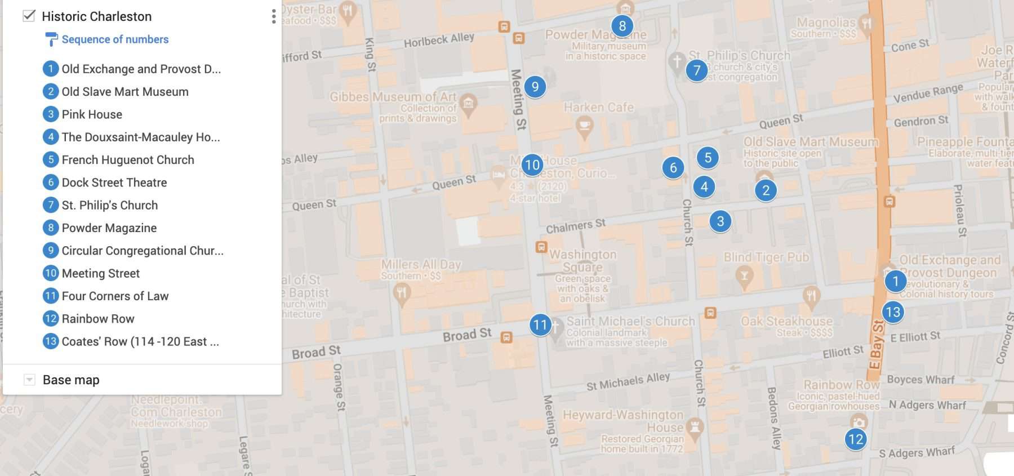
Task: Click map marker number 4
Action: 704,186
